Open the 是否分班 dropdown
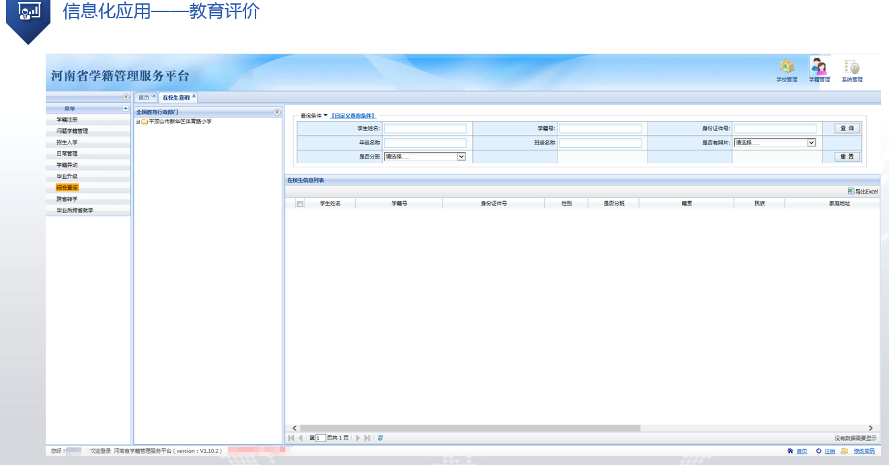This screenshot has height=465, width=889. click(x=461, y=157)
